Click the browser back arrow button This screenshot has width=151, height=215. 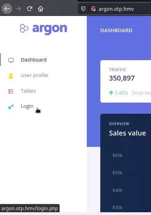tap(7, 9)
